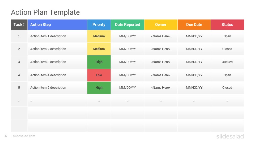
Task: Click the 'Open' status in row 1
Action: 227,36
